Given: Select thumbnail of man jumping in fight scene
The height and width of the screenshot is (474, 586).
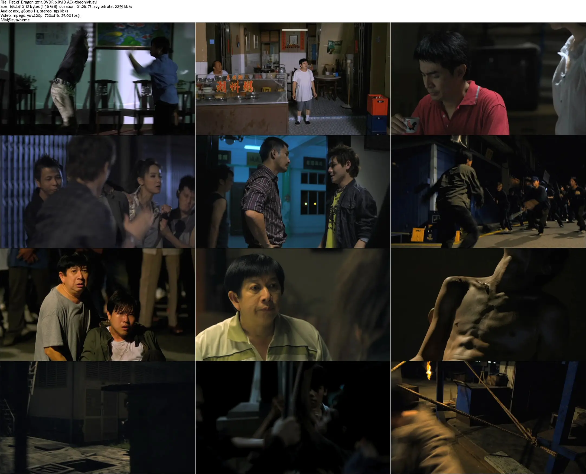Looking at the screenshot, I should point(98,79).
